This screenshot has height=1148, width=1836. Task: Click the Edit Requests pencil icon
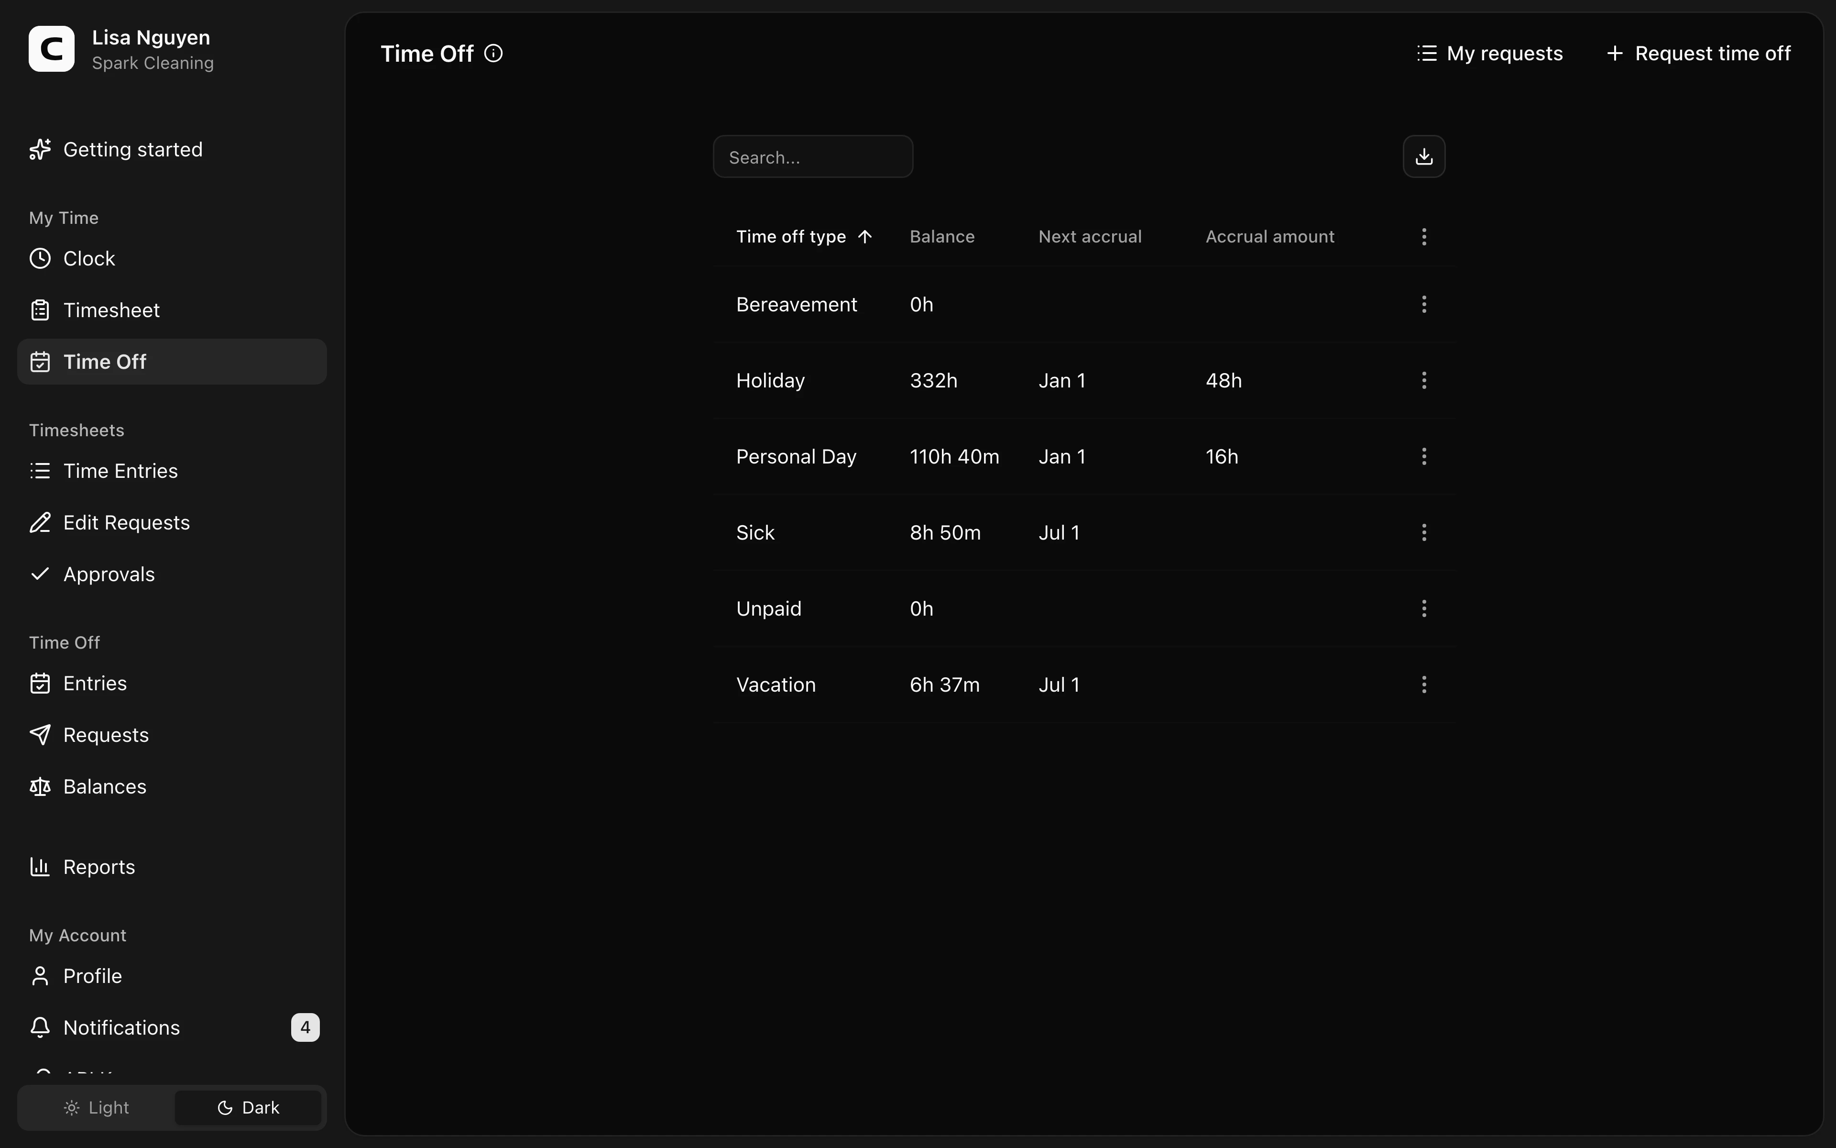click(40, 522)
